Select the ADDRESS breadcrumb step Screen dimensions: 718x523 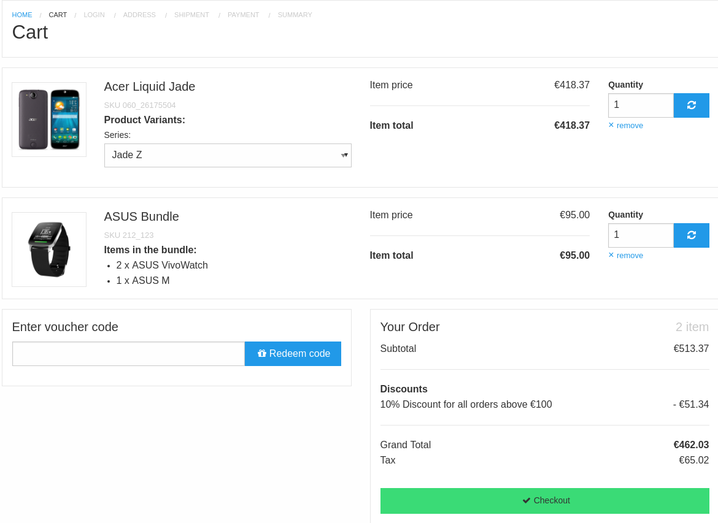click(139, 15)
